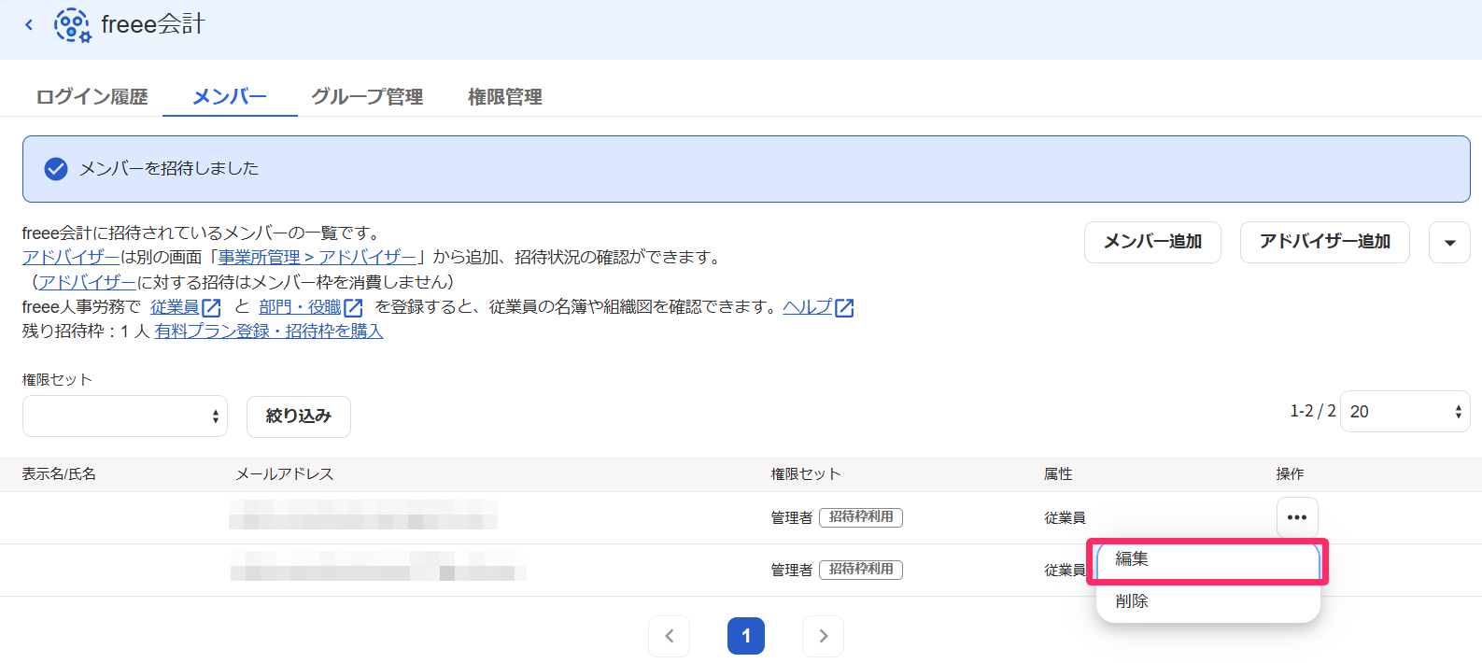This screenshot has height=663, width=1482.
Task: Click the blurred email in the second row
Action: (378, 566)
